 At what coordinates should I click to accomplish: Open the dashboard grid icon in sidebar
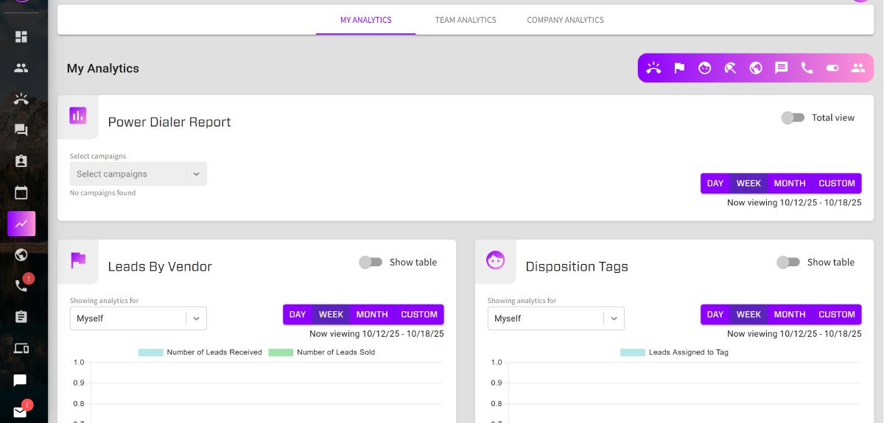coord(21,36)
